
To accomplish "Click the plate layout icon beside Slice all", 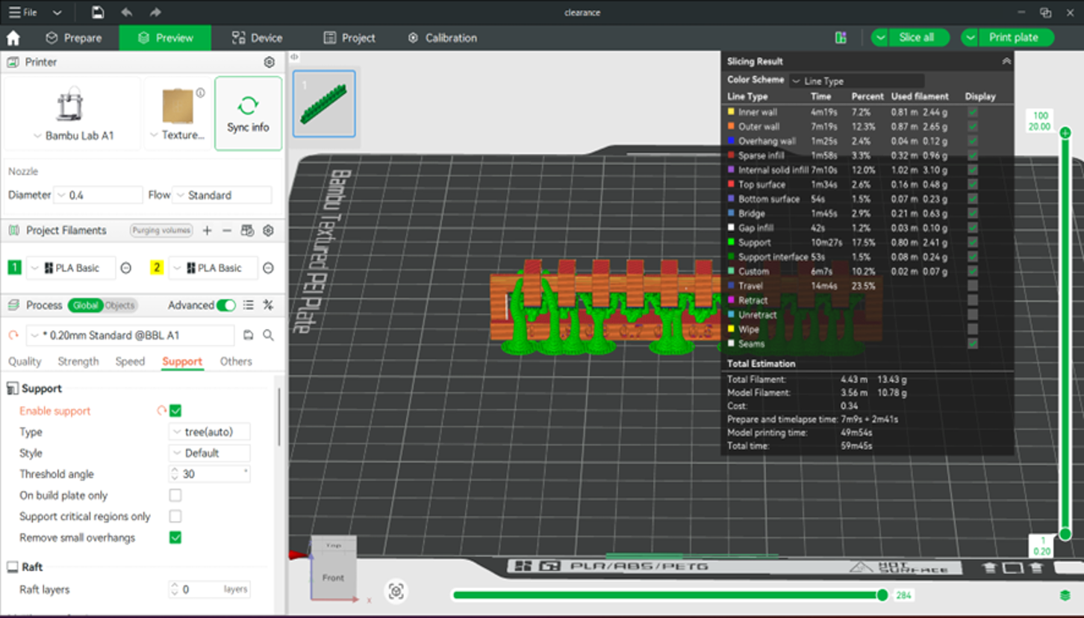I will pos(841,38).
